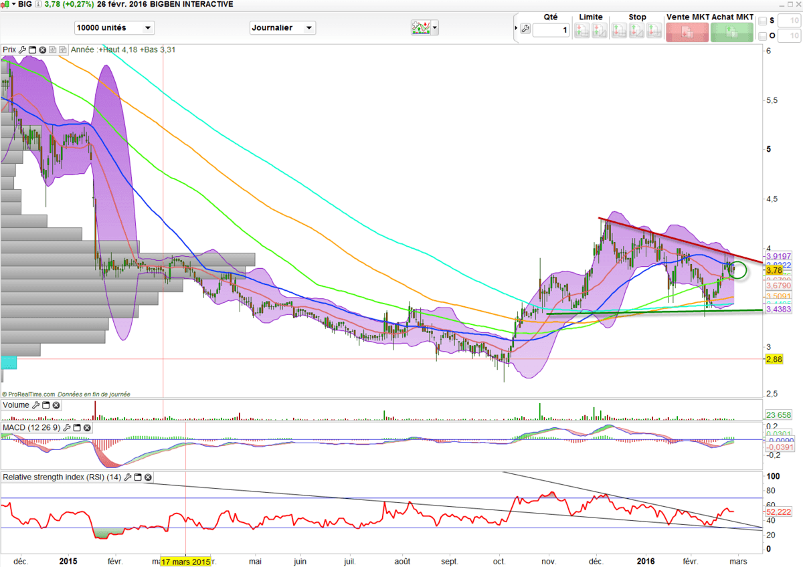This screenshot has width=803, height=567.
Task: Click the Achat MKT buy button
Action: [x=731, y=32]
